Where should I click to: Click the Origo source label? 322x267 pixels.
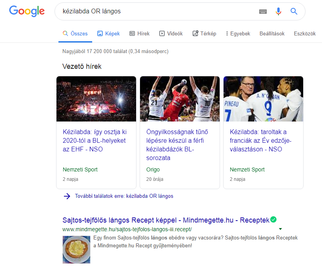(x=153, y=169)
